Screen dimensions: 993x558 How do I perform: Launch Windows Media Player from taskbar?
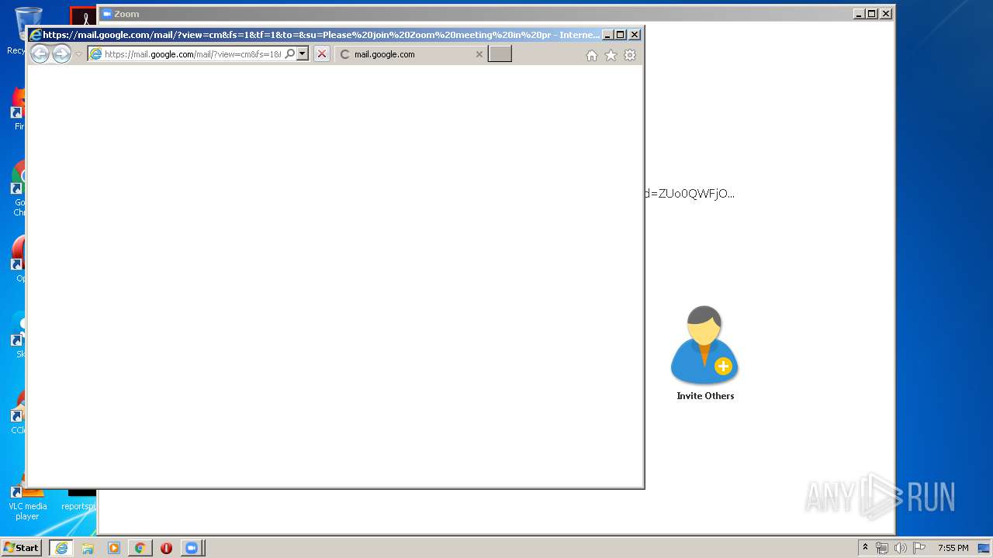[113, 548]
